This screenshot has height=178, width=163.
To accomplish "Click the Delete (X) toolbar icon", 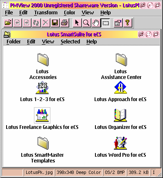I will (x=45, y=23).
